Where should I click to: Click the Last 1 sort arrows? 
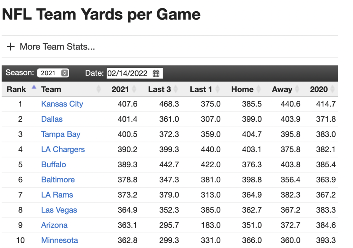217,90
